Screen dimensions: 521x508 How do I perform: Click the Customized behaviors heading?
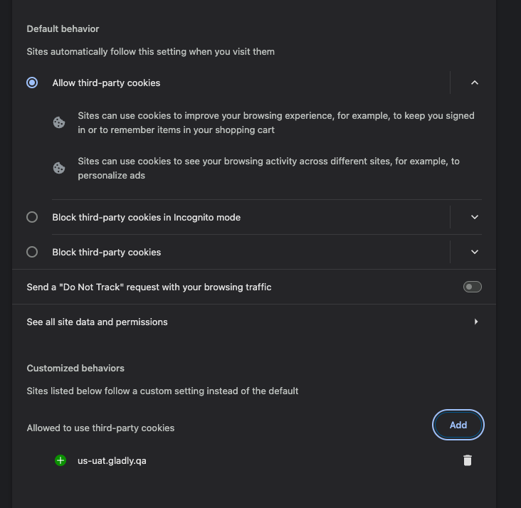click(75, 368)
